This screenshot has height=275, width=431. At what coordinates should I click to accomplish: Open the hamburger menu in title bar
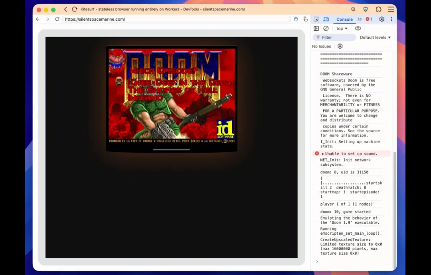[x=391, y=9]
